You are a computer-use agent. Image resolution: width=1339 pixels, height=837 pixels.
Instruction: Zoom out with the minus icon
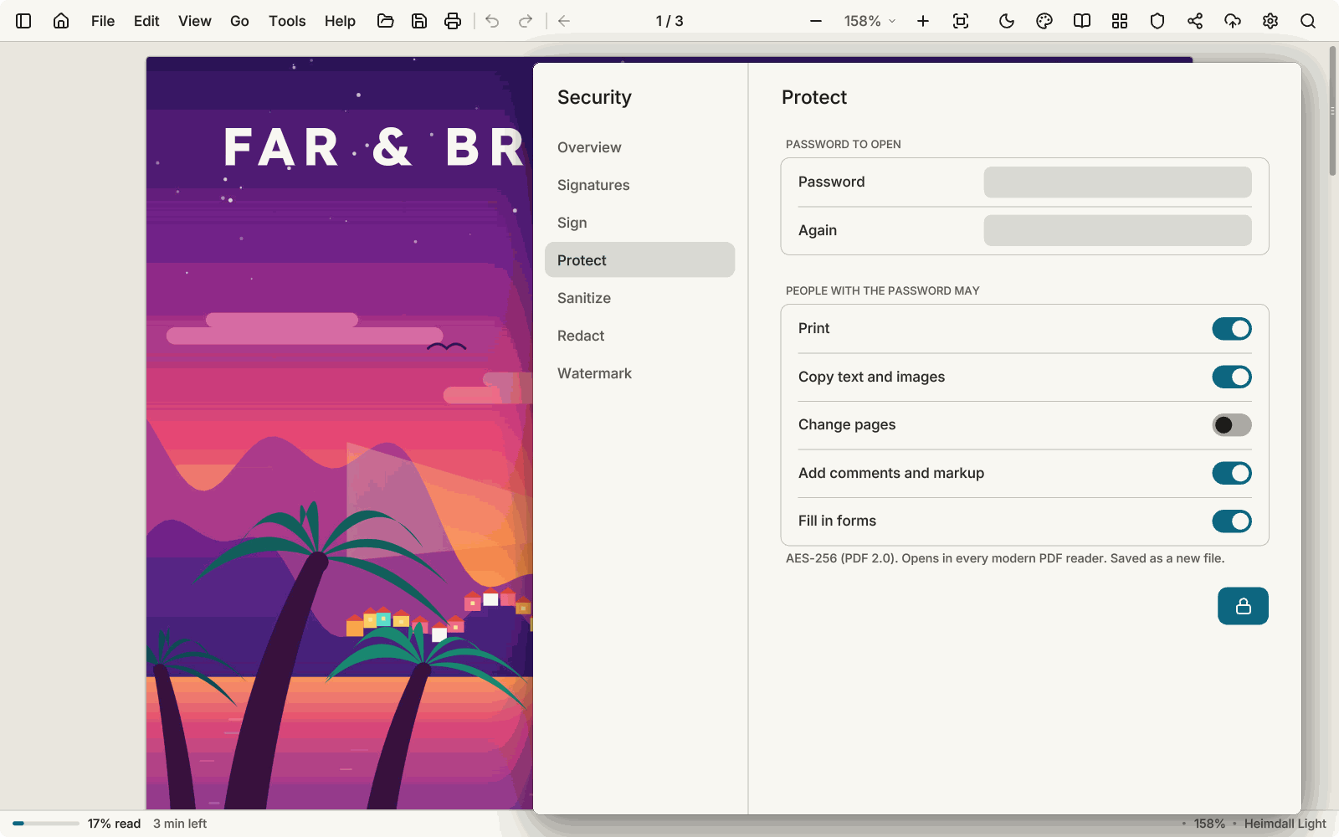[816, 21]
